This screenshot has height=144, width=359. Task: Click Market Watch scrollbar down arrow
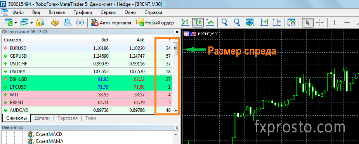point(176,111)
